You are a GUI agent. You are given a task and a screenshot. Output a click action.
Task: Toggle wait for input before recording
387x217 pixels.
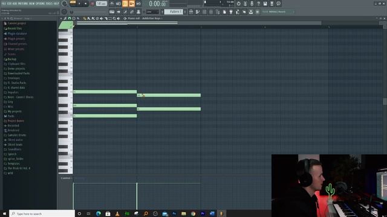[119, 4]
